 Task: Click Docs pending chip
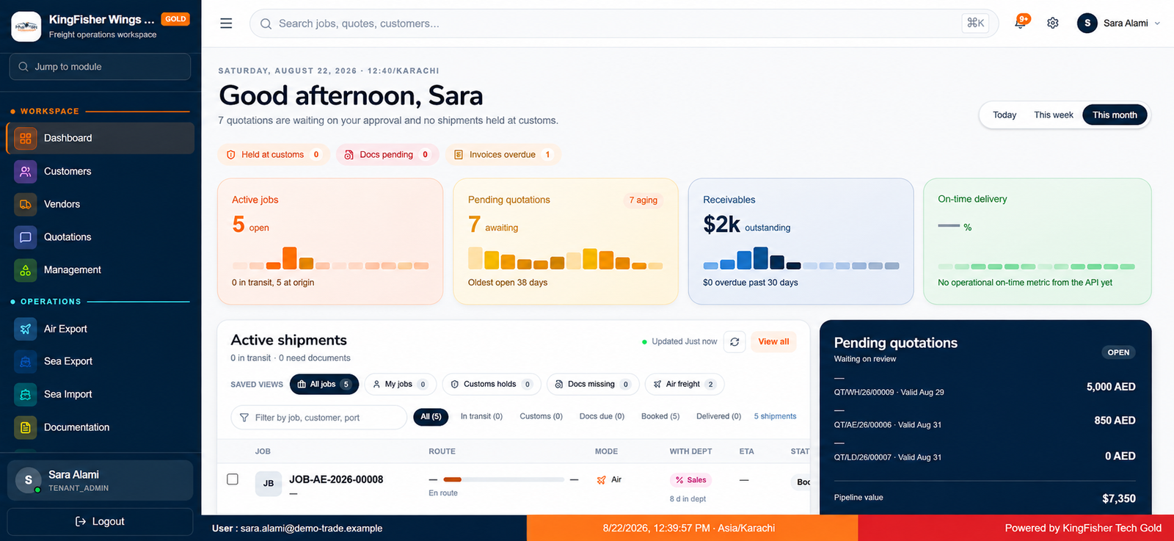coord(387,155)
